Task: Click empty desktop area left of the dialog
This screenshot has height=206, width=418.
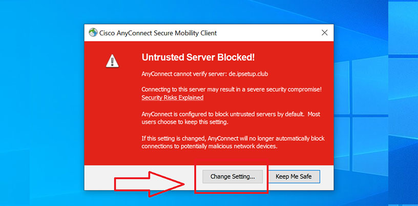Action: [x=41, y=102]
